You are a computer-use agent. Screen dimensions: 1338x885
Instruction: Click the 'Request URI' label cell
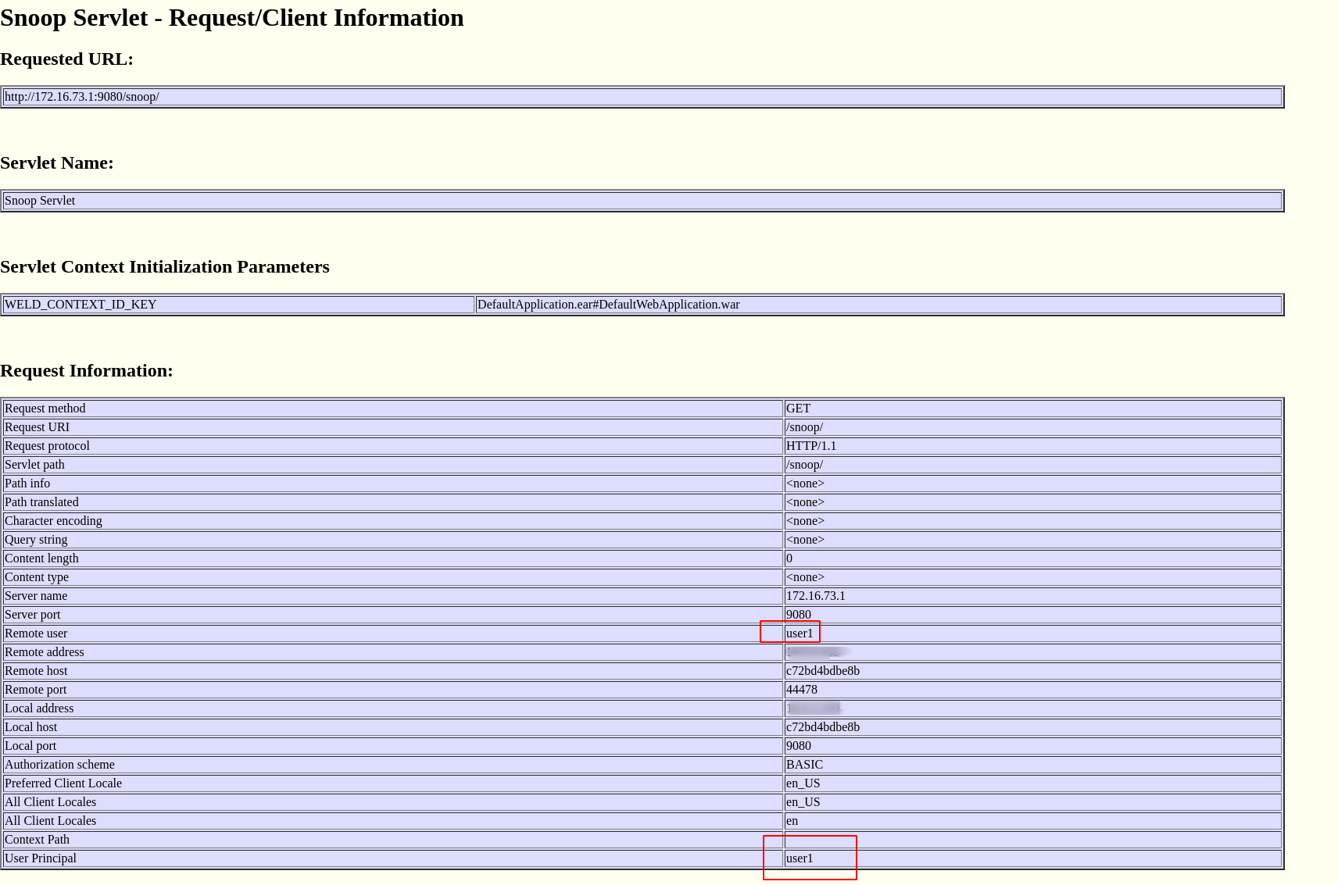pos(37,427)
